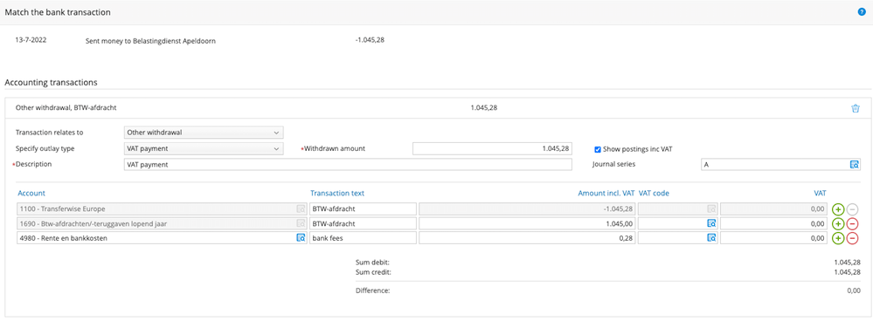Edit the bank fees transaction text
Image resolution: width=873 pixels, height=321 pixels.
(x=363, y=237)
